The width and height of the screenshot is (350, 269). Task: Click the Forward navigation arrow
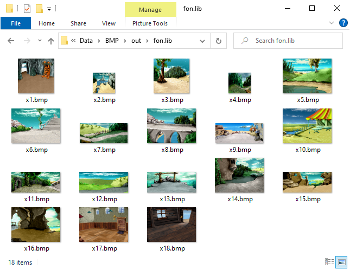click(x=27, y=41)
